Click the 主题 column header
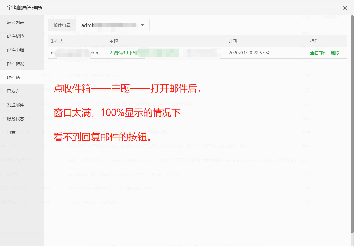The width and height of the screenshot is (354, 246). 113,41
